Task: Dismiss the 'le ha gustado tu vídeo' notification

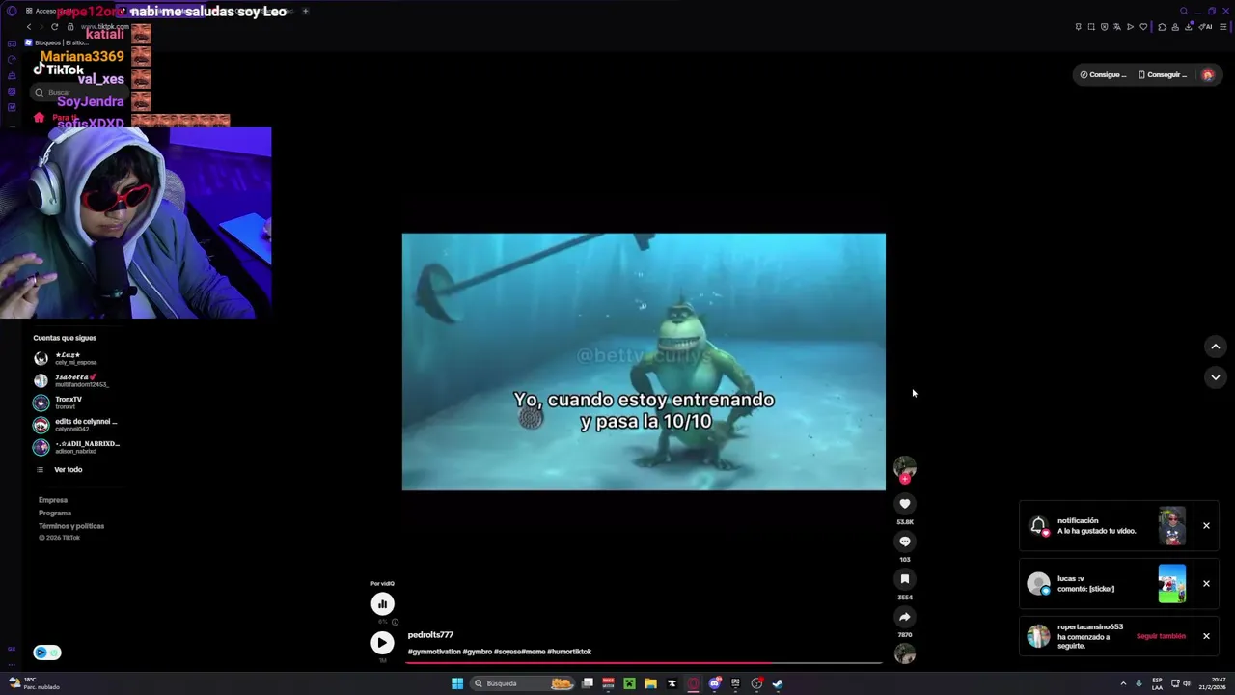Action: click(x=1206, y=525)
